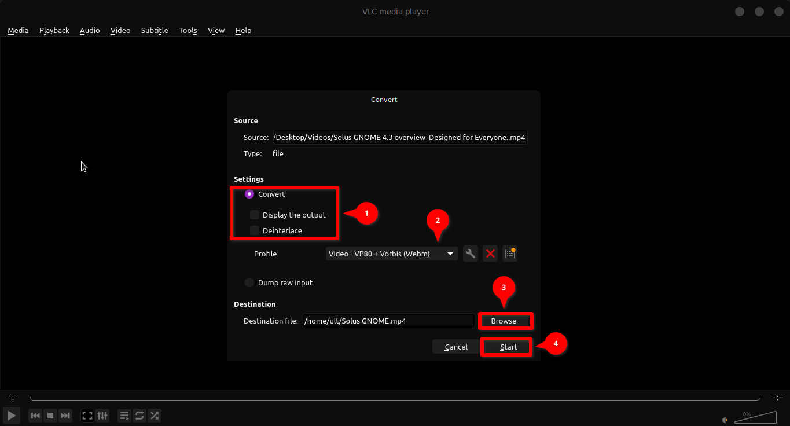Click the volume slider

point(755,417)
